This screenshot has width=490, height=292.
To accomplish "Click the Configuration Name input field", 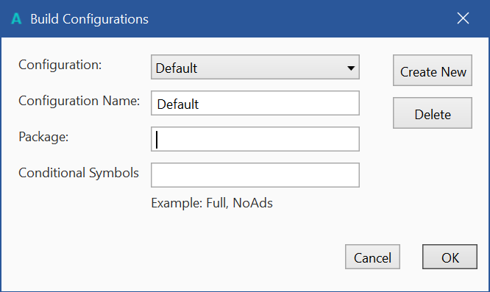I will [x=255, y=103].
